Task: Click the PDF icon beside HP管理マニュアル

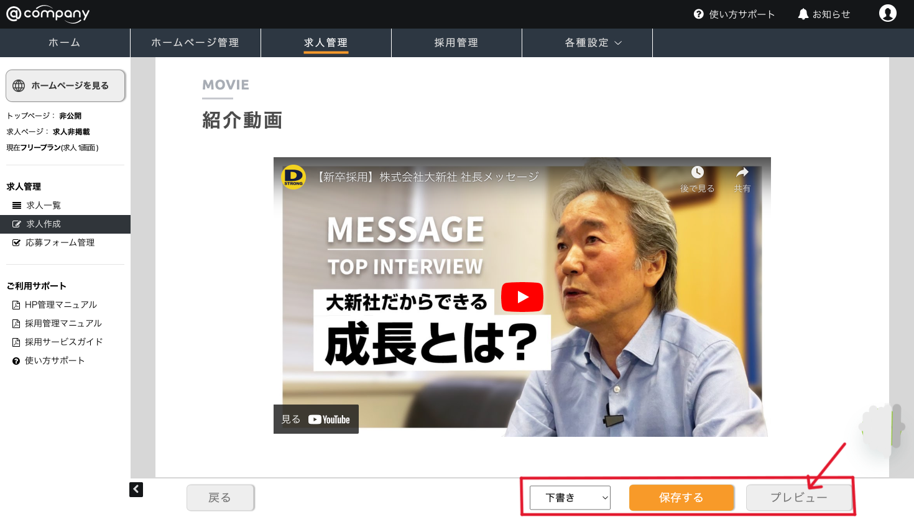Action: click(16, 305)
